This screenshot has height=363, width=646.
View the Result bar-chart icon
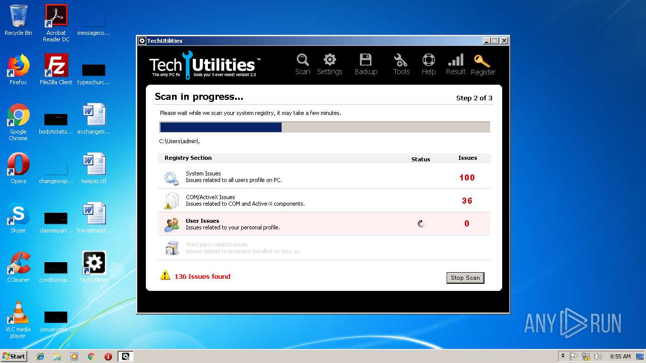(x=456, y=64)
